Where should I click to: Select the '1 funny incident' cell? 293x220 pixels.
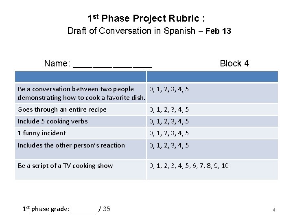coord(42,133)
